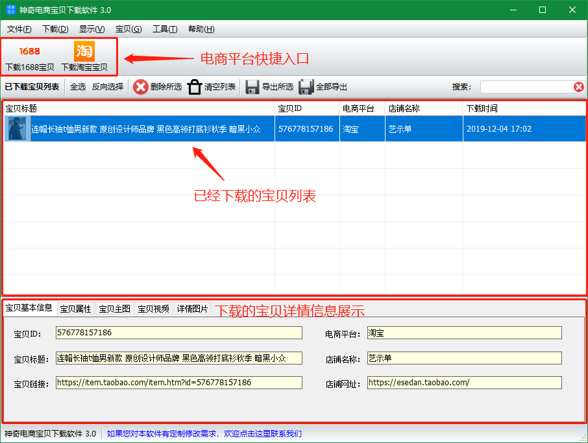Switch to the 宝贝主图 tab

pos(114,309)
